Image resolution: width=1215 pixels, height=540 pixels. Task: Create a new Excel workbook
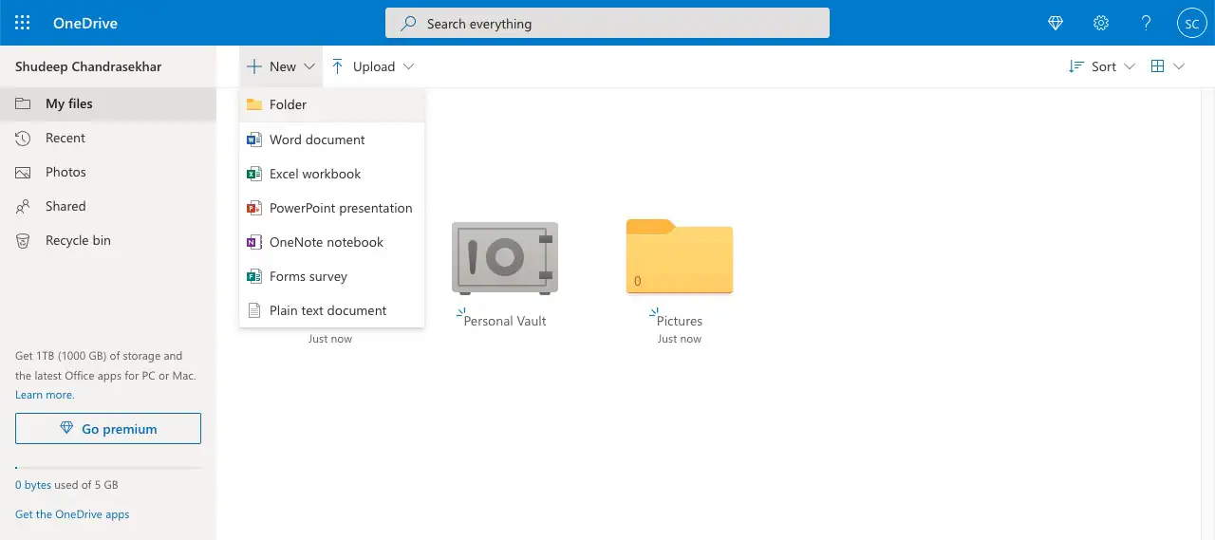point(315,174)
